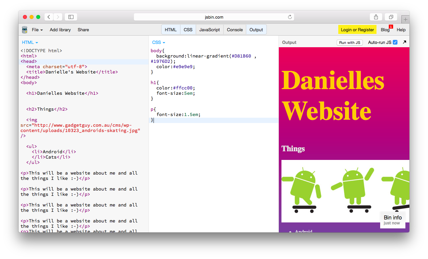Click the Things heading in output
The width and height of the screenshot is (428, 259).
293,149
